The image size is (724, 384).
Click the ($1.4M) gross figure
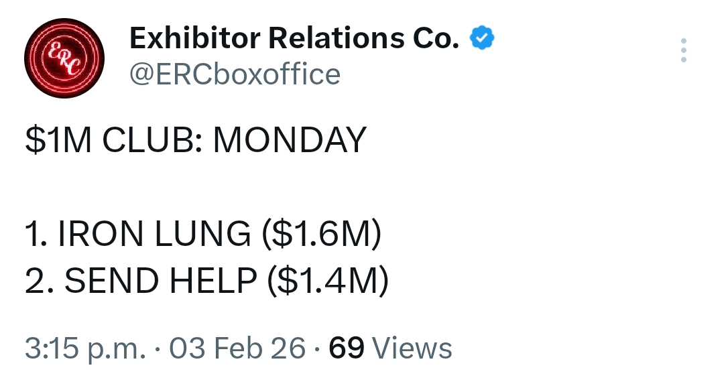(x=328, y=282)
